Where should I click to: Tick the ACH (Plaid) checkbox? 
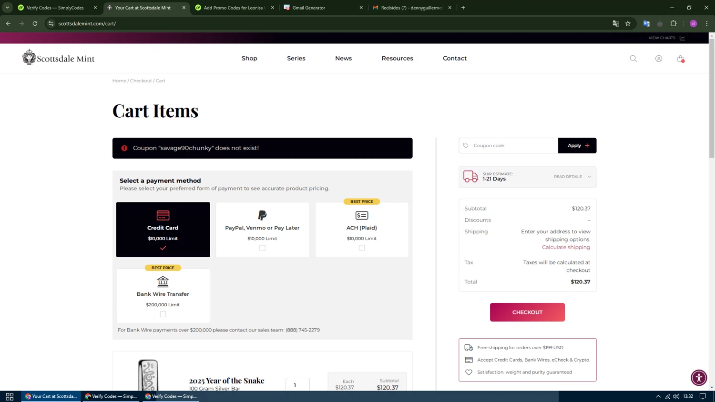pos(362,248)
